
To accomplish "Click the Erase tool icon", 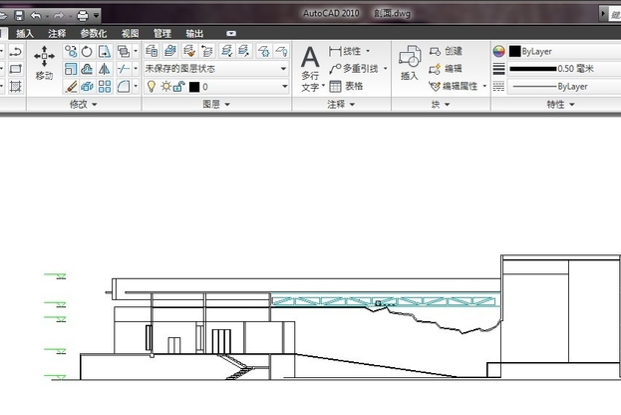I will click(71, 87).
